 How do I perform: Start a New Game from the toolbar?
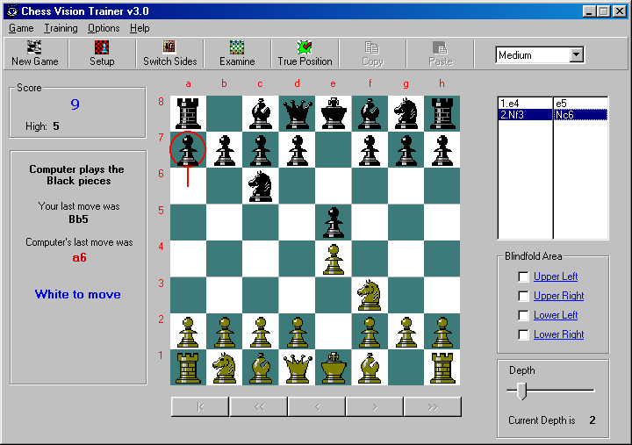click(x=35, y=54)
